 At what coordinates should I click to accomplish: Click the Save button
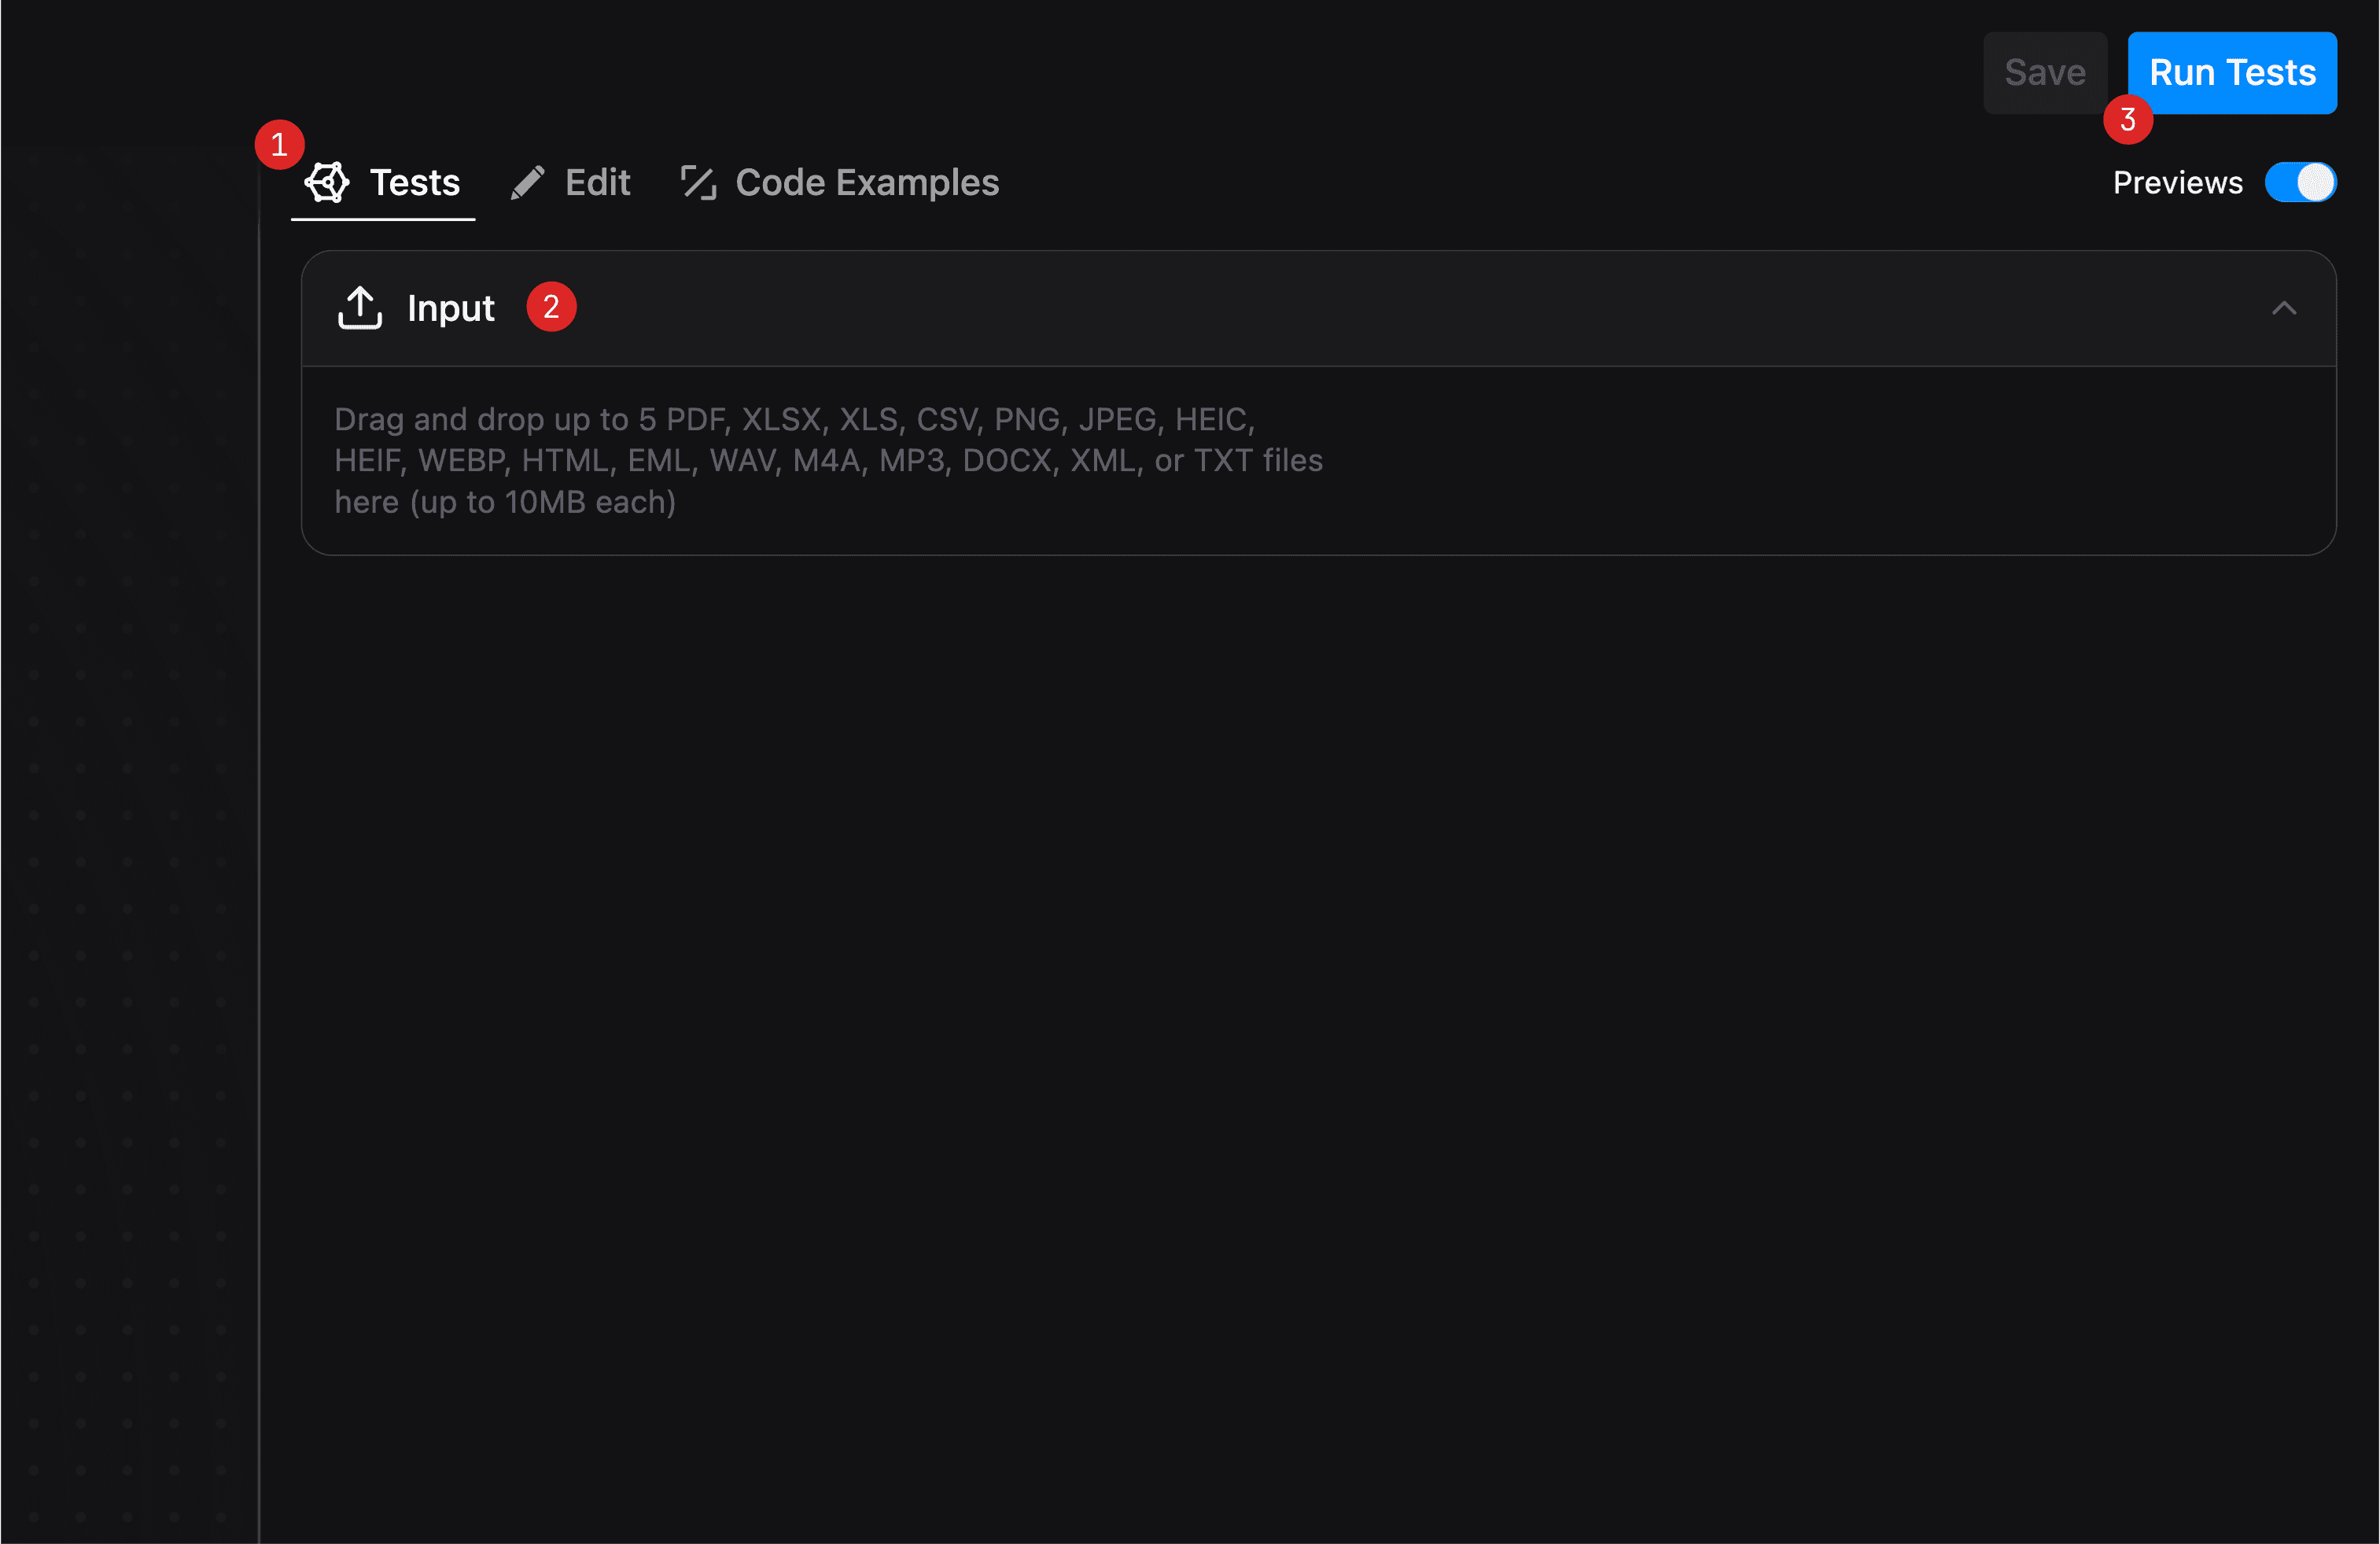(2044, 73)
